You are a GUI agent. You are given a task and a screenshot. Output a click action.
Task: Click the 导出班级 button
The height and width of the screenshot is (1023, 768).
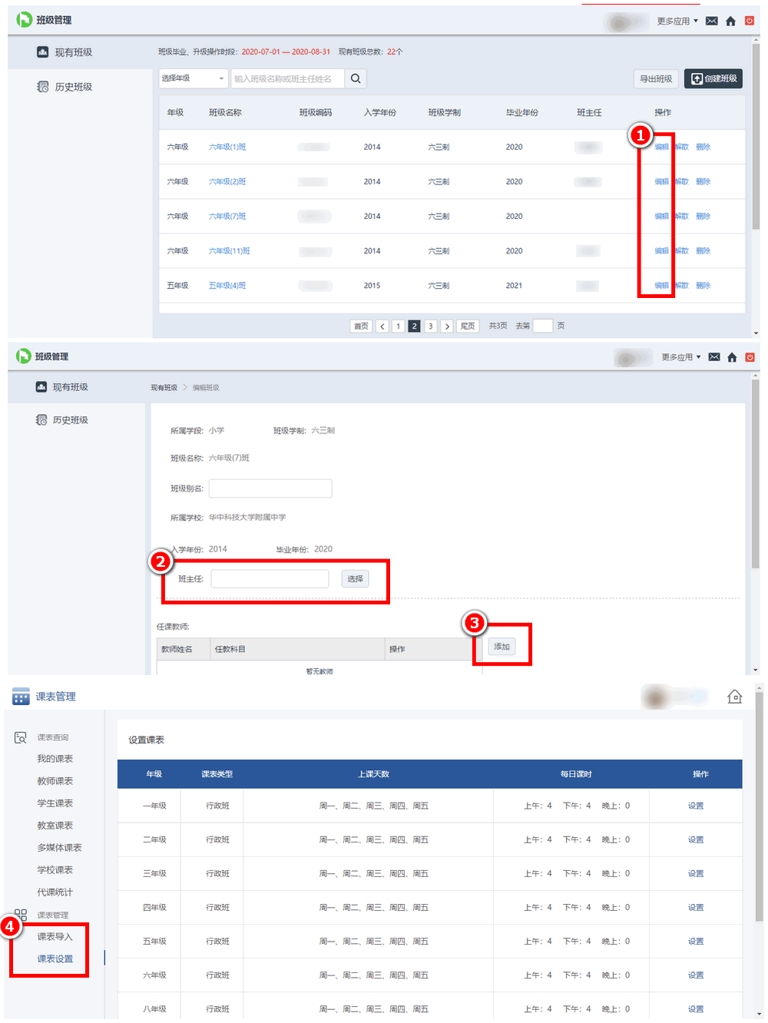(x=656, y=78)
